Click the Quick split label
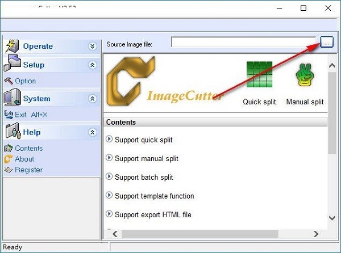This screenshot has width=341, height=253. 259,102
